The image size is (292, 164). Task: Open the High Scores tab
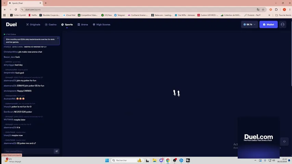pyautogui.click(x=101, y=25)
